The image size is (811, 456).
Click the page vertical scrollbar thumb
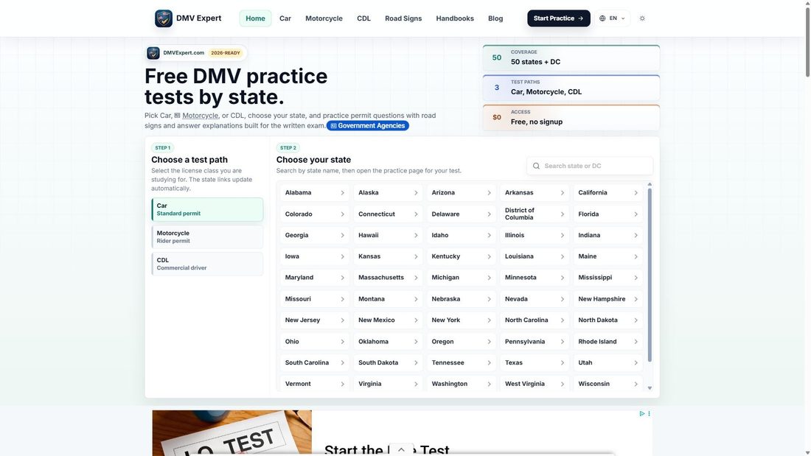coord(807,41)
